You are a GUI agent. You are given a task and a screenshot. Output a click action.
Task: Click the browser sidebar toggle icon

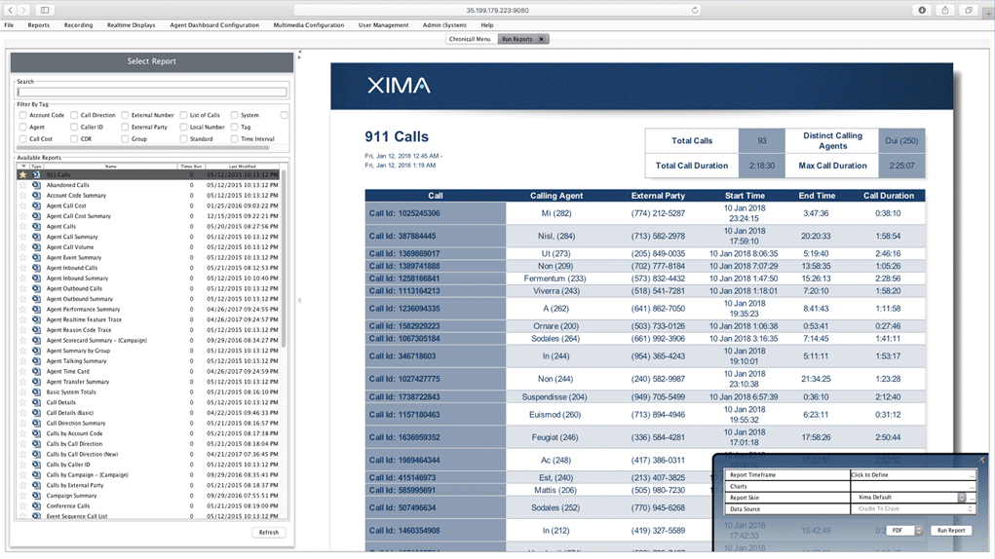click(45, 10)
